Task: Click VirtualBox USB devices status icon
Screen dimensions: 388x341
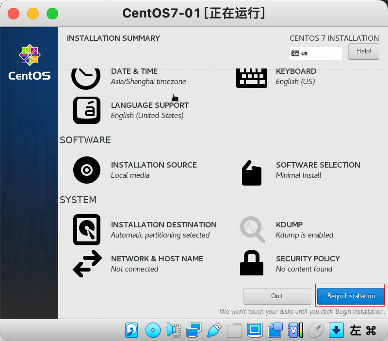Action: [214, 330]
